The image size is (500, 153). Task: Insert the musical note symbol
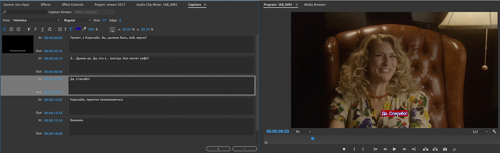point(49,29)
